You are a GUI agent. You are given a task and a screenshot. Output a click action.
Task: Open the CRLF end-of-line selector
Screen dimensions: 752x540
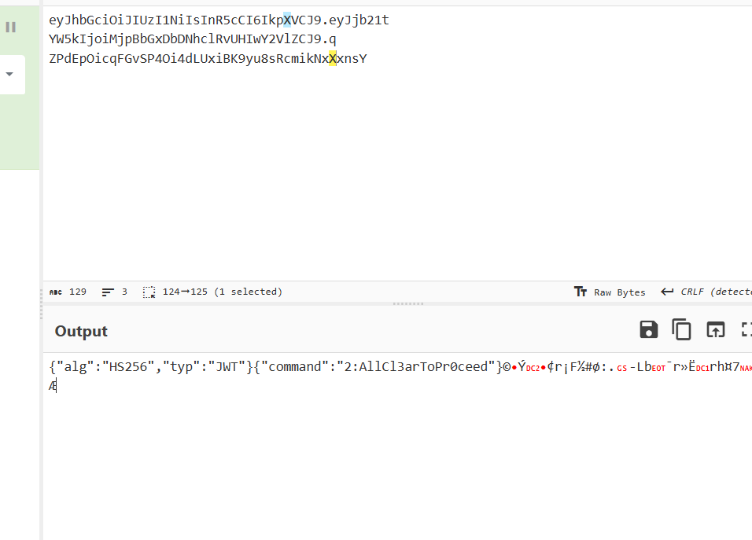coord(706,292)
